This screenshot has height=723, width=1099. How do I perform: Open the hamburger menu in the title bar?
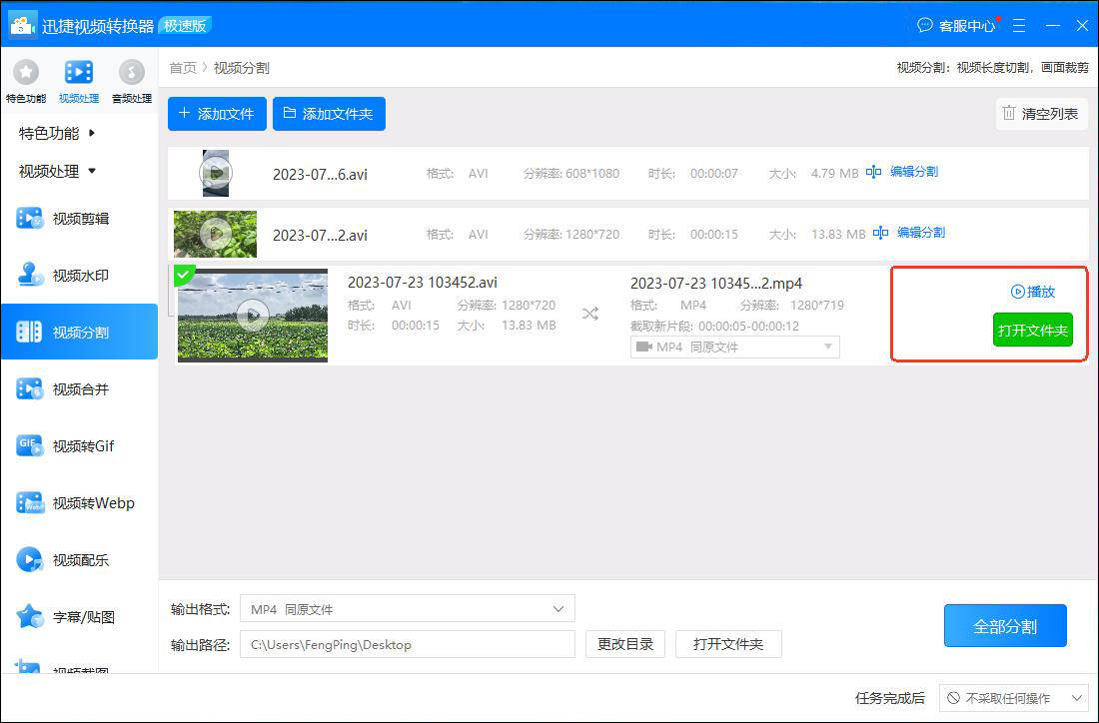point(1018,25)
